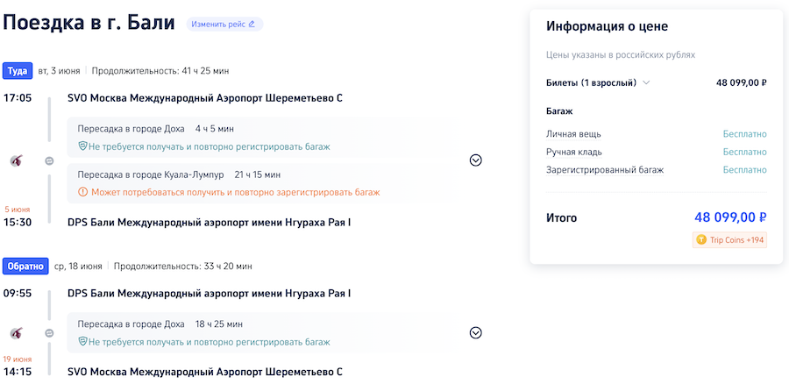Select the Обратно flight label

tap(24, 266)
